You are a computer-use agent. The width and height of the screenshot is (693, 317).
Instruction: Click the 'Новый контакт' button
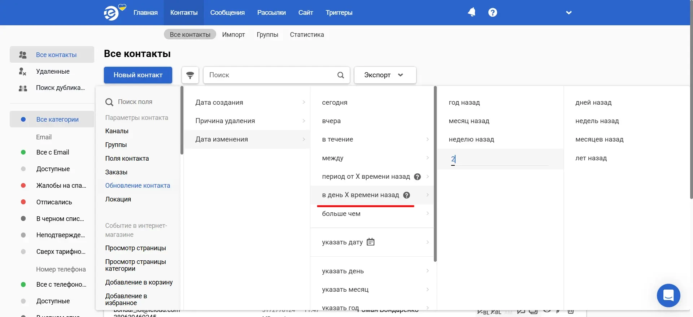pos(138,75)
